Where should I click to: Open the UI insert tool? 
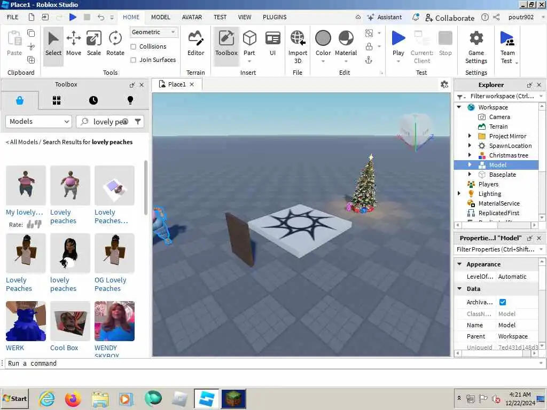point(272,44)
